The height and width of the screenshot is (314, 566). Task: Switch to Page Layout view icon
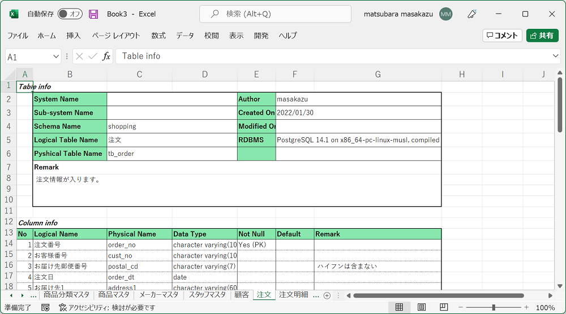pyautogui.click(x=421, y=307)
